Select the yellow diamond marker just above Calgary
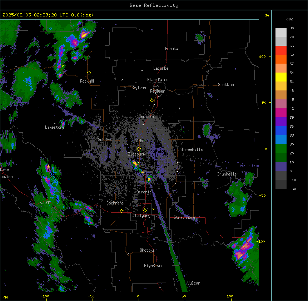 click(145, 211)
